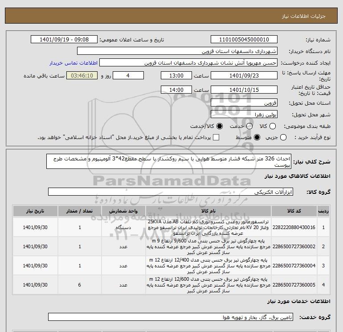Click the general need description text box
This screenshot has width=343, height=332.
click(169, 161)
